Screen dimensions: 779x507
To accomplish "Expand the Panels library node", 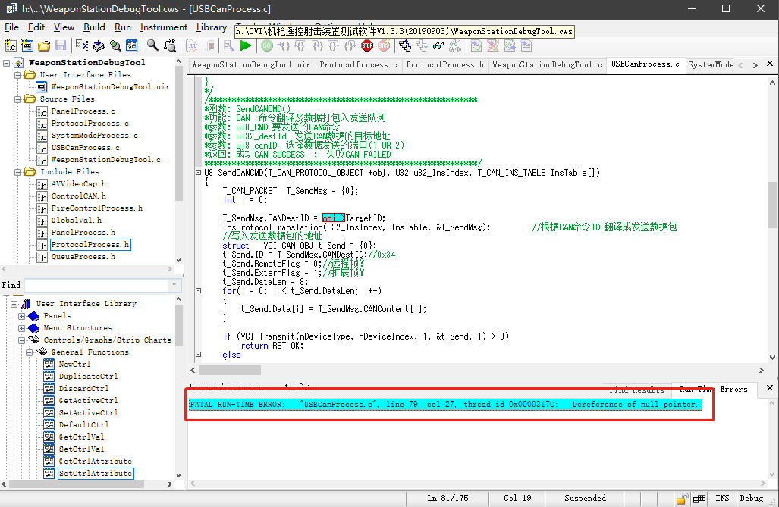I will pyautogui.click(x=21, y=316).
